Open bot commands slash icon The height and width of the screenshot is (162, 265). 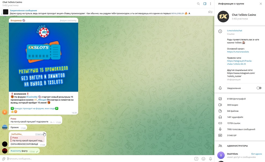click(x=196, y=159)
